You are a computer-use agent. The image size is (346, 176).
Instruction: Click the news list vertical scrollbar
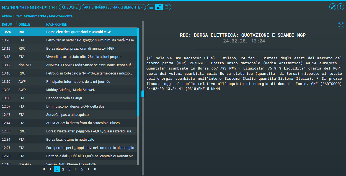[x=138, y=72]
